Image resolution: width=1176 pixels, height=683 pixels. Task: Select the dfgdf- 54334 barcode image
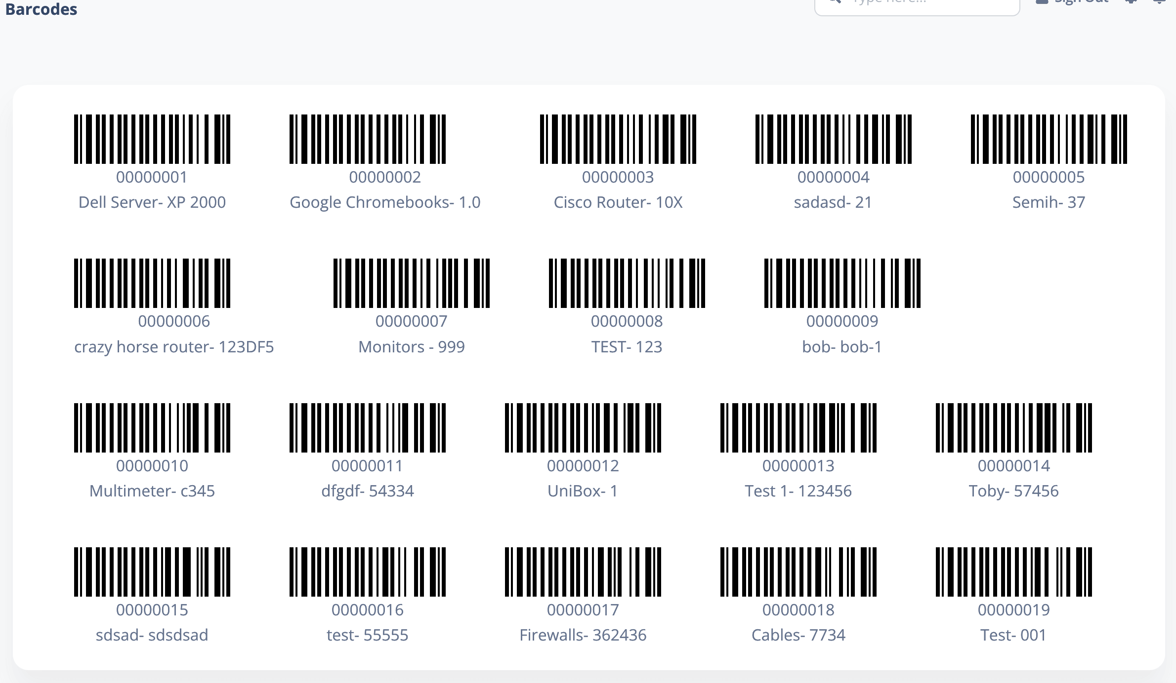coord(368,428)
